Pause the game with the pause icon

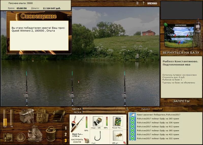137,3
